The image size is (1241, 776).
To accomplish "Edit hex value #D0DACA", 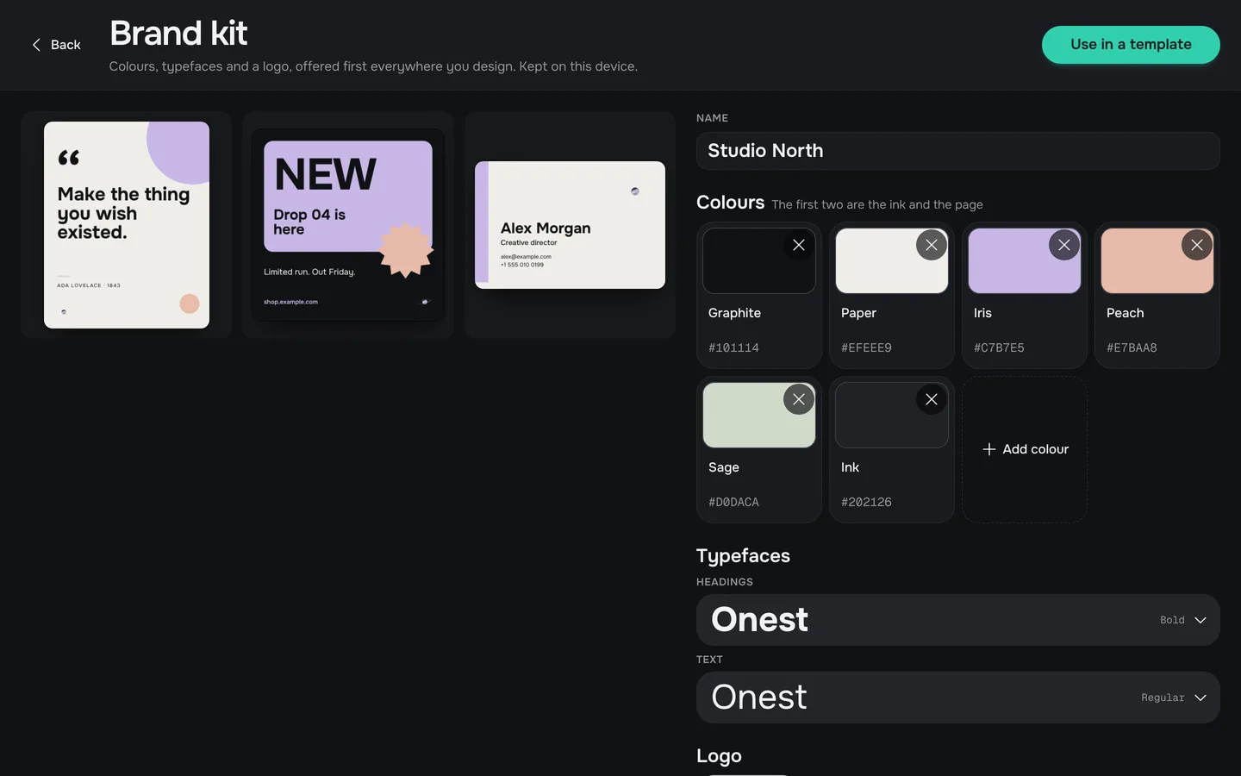I will tap(759, 502).
